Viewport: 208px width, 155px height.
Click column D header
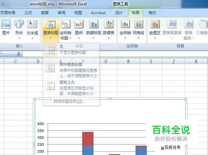tap(38, 62)
